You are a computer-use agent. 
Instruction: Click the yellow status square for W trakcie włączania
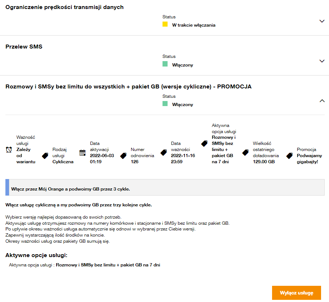(x=165, y=24)
